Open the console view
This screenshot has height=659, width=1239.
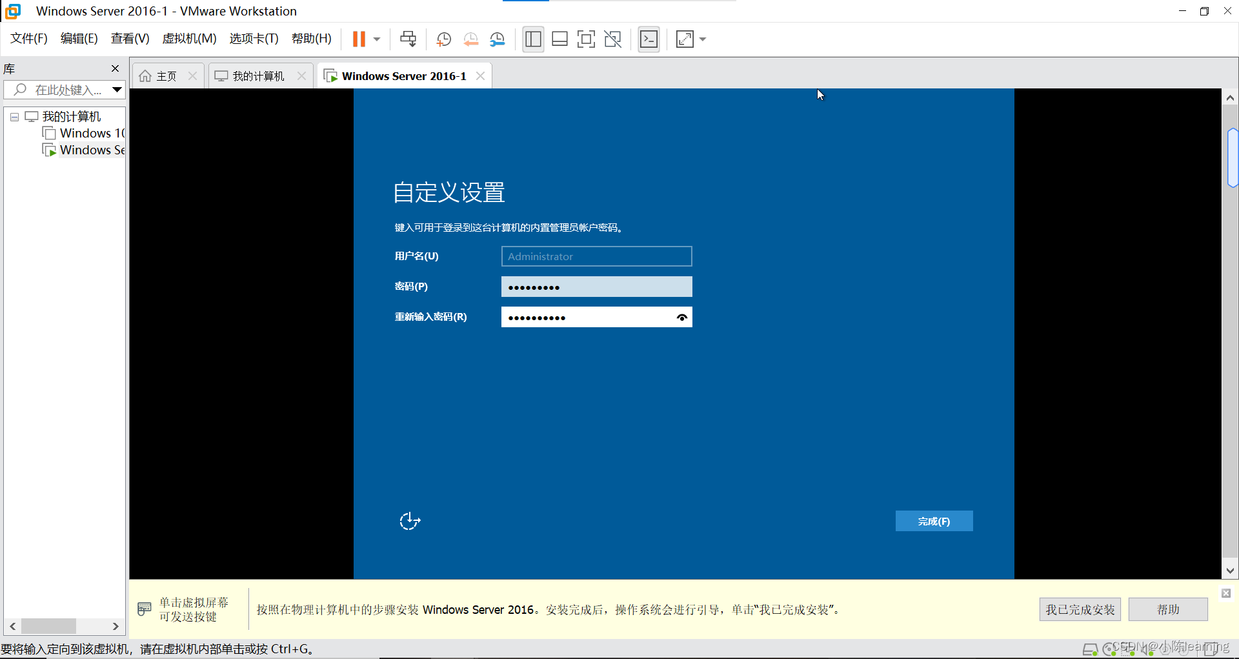pos(649,39)
